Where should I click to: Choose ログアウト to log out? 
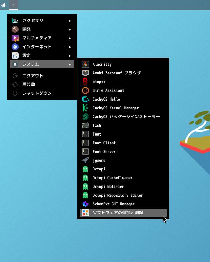coord(42,76)
